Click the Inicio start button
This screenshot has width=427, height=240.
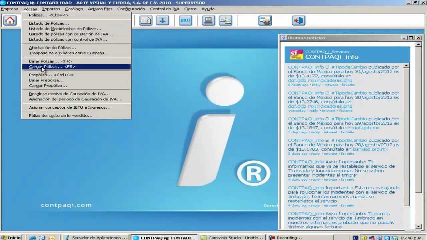11,238
